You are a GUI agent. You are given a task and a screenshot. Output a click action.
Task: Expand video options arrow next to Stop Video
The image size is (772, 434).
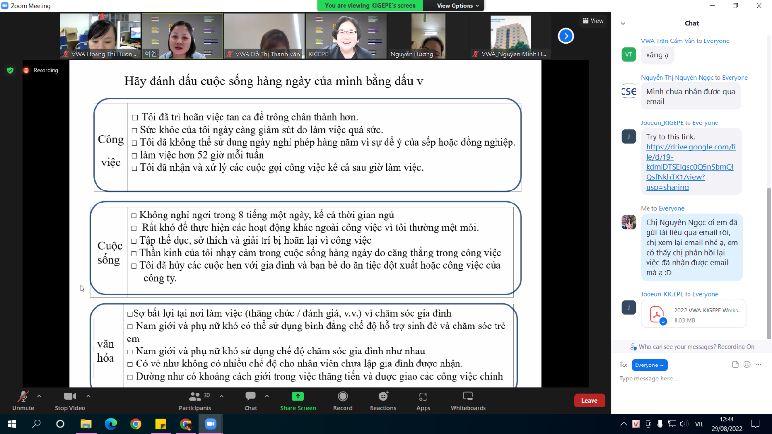[88, 396]
